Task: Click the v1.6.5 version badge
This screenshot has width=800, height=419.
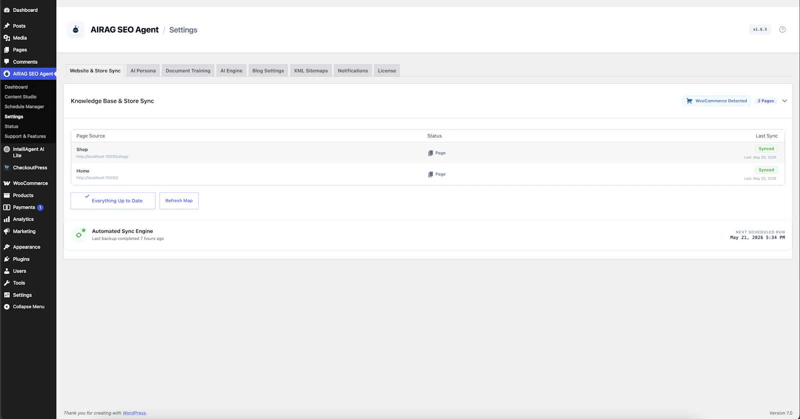Action: point(760,29)
